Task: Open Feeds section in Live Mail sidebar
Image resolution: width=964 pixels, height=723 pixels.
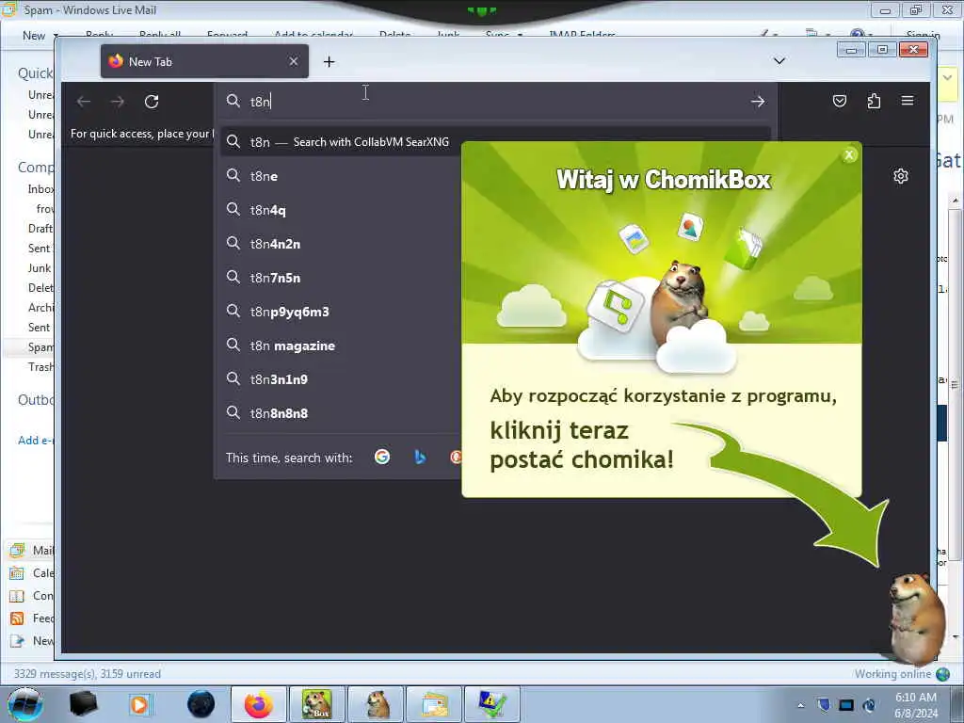Action: pos(32,619)
